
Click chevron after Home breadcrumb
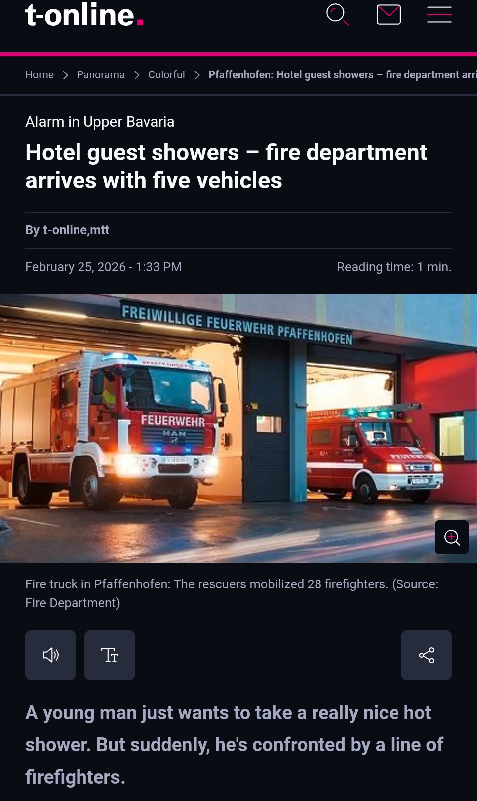coord(65,75)
